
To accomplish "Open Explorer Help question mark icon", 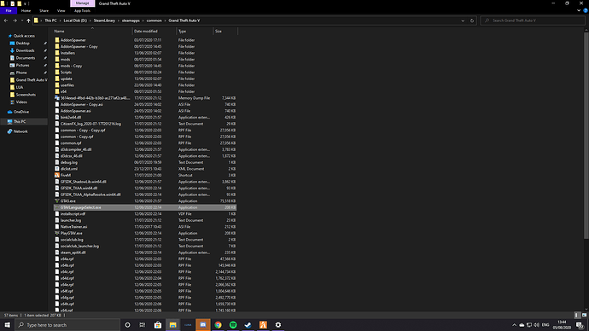I will click(x=586, y=10).
